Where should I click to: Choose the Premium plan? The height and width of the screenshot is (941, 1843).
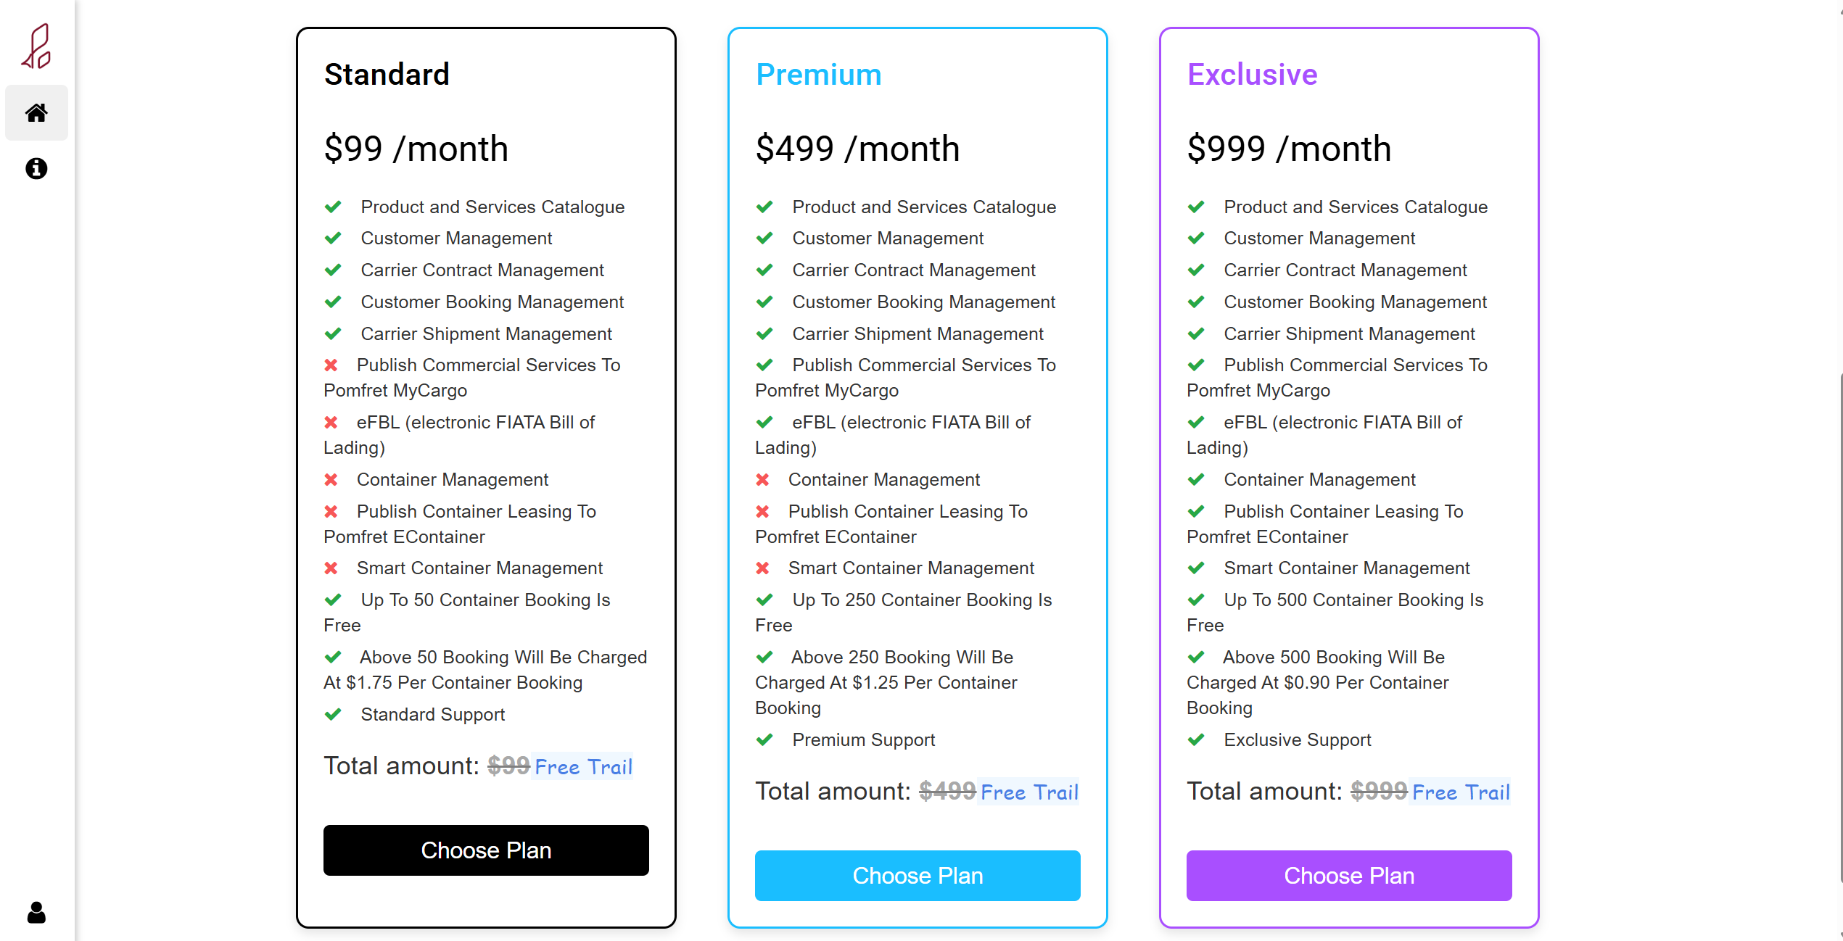click(x=918, y=875)
